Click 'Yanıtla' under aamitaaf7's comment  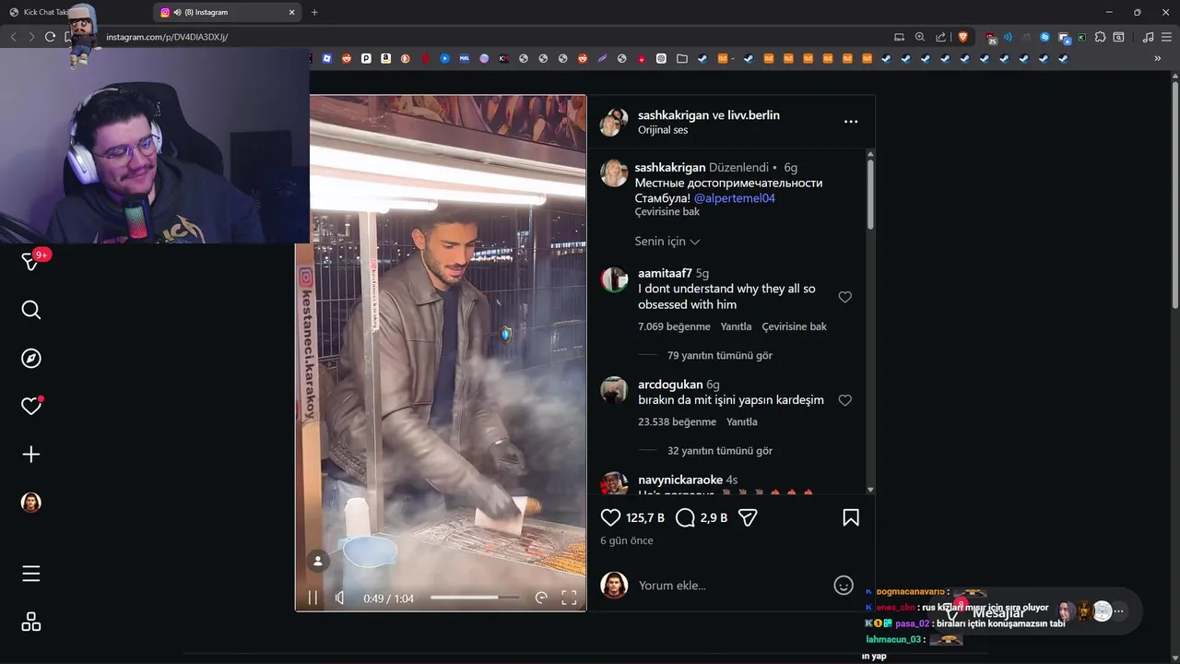[737, 326]
